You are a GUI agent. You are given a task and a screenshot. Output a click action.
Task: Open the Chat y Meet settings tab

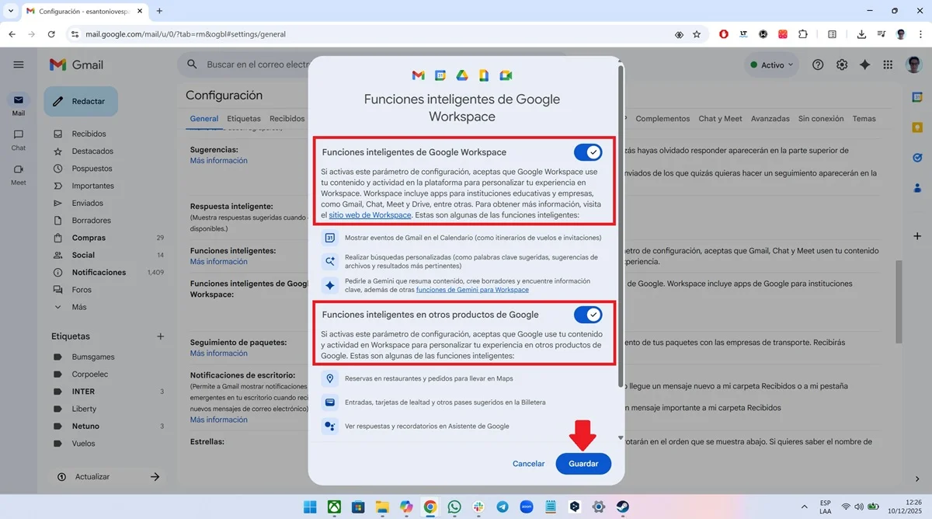(x=720, y=119)
